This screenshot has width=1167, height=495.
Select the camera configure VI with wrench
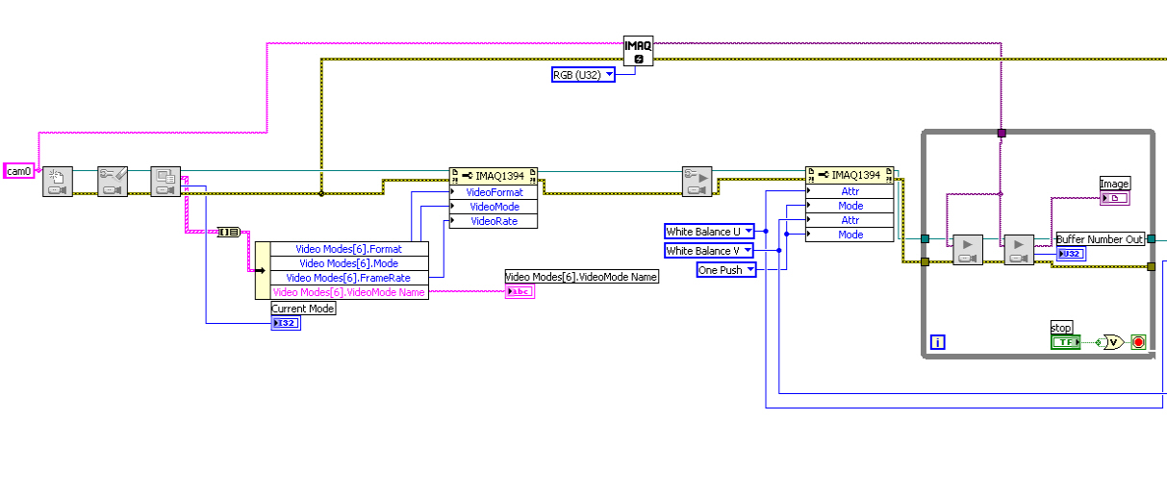coord(113,182)
